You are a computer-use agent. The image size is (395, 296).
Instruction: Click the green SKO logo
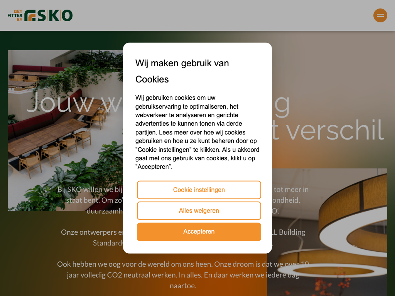coord(48,15)
